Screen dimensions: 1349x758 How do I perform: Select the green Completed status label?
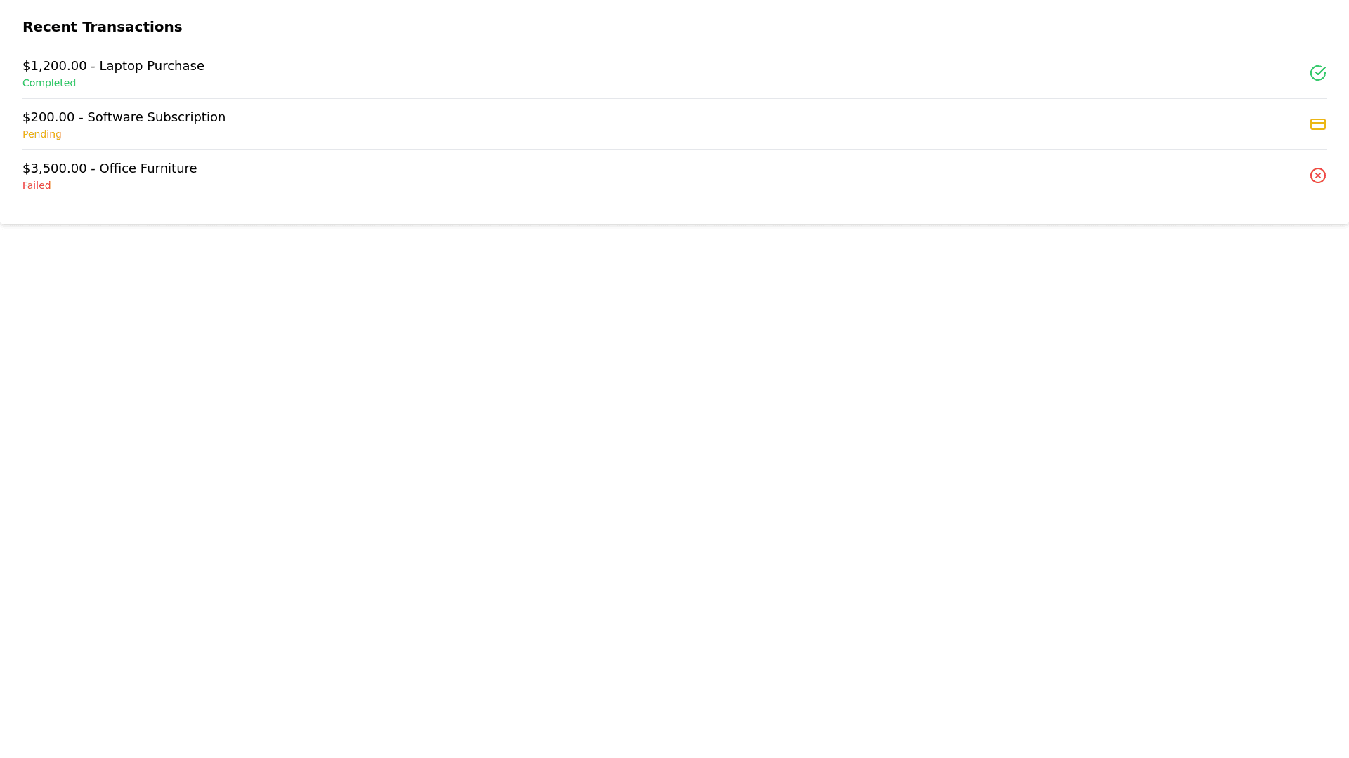pyautogui.click(x=49, y=83)
